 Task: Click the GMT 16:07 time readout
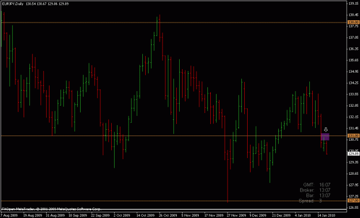pos(317,185)
